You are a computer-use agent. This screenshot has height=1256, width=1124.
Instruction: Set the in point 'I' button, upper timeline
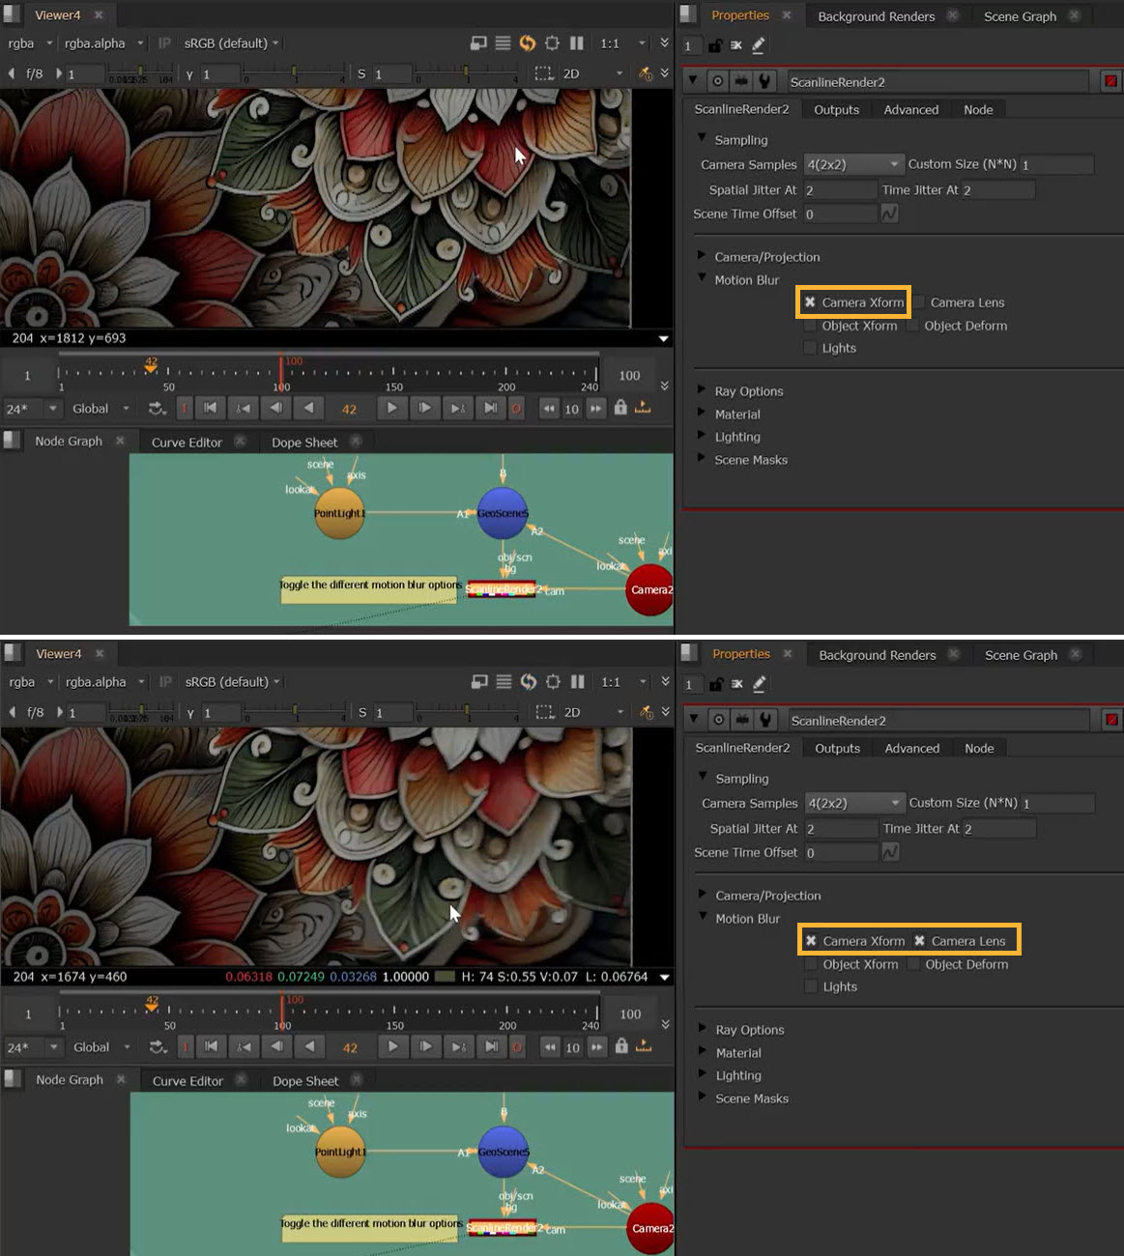coord(184,409)
